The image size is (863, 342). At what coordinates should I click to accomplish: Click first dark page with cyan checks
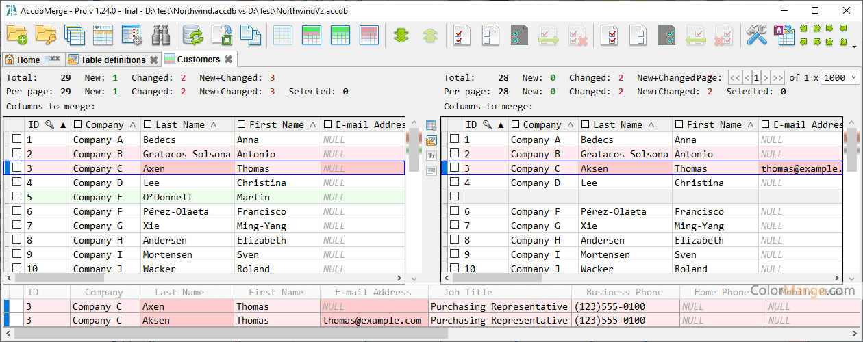coord(519,34)
